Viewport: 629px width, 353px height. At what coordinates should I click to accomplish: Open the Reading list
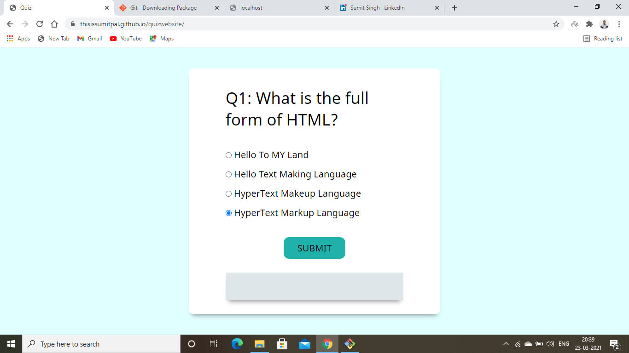pyautogui.click(x=603, y=39)
